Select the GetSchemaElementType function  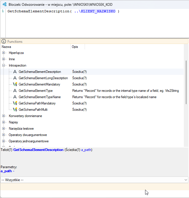[x=36, y=91]
